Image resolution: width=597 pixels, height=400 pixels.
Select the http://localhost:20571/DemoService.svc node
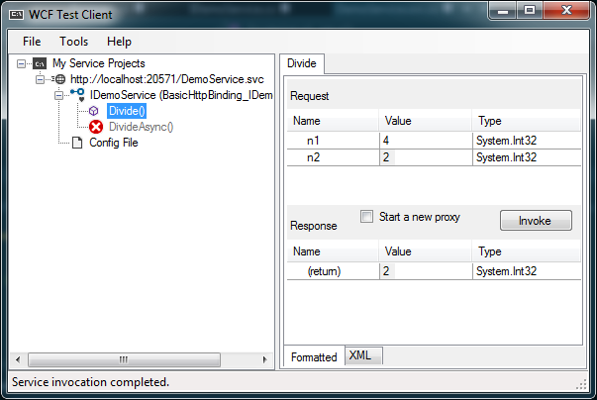coord(166,79)
